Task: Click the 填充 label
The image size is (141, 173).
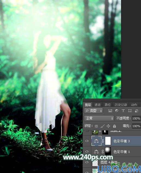Action: (126, 126)
